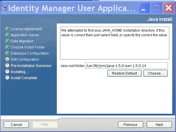Select the Pre-Installation Summary step label

(31, 66)
